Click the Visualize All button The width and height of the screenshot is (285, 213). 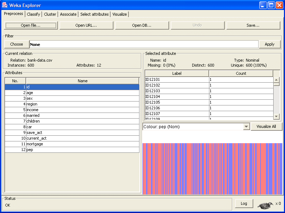point(266,126)
